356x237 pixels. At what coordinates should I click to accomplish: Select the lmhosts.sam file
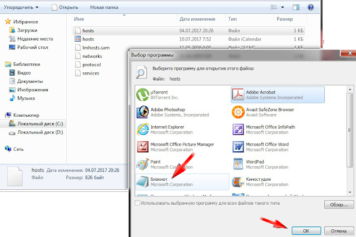pos(92,48)
